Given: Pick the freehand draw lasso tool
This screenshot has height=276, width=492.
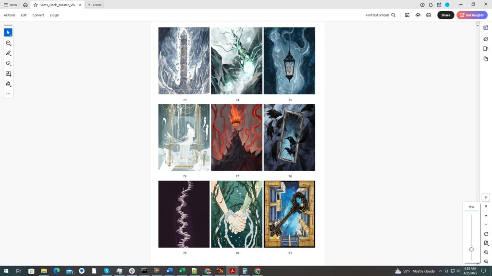Looking at the screenshot, I should (8, 63).
